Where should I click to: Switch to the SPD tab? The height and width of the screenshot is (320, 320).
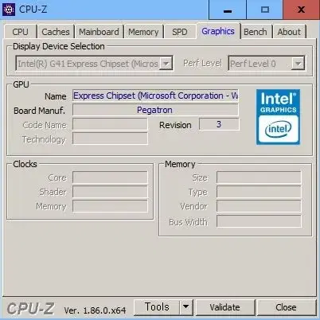180,32
